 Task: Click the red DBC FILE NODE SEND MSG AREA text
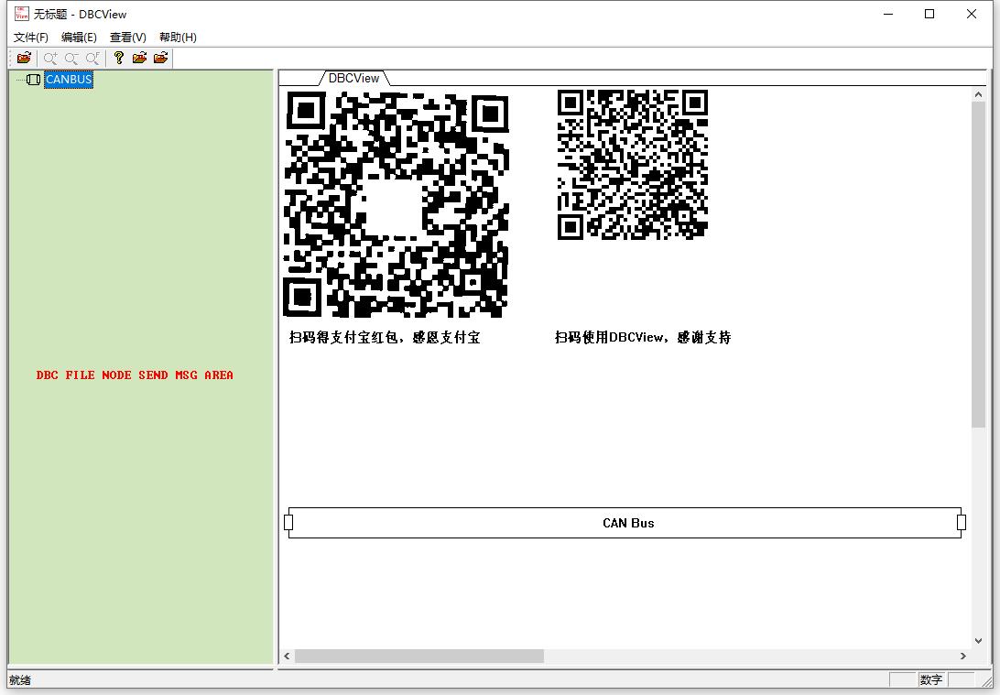coord(135,375)
